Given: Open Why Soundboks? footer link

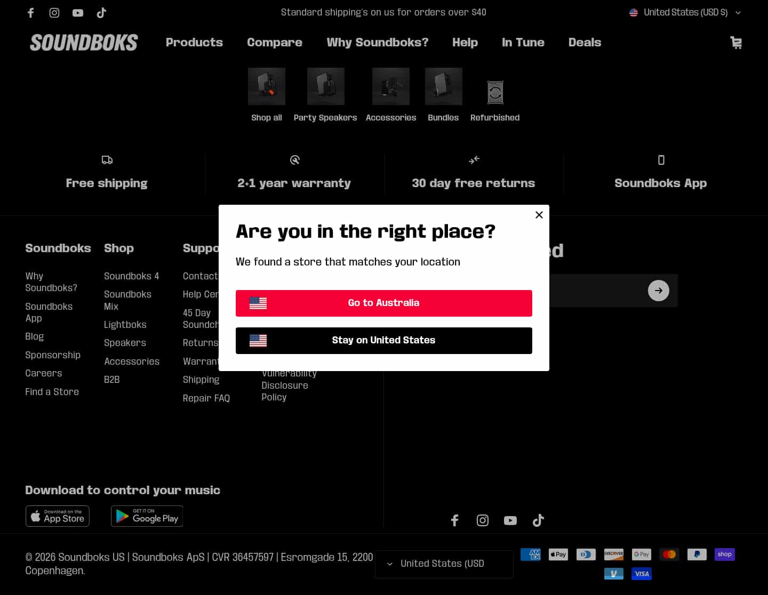Looking at the screenshot, I should 51,282.
